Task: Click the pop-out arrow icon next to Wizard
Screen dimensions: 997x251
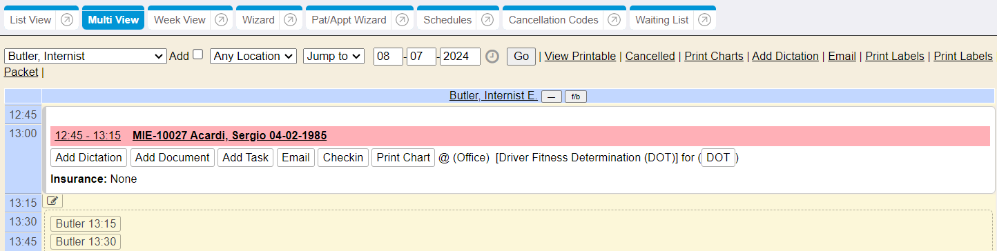Action: (290, 20)
